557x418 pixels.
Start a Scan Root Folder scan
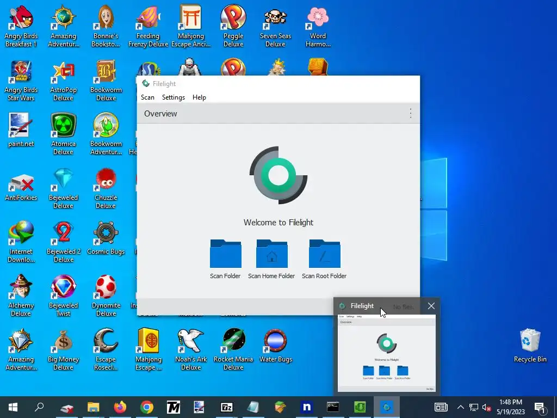pos(324,254)
